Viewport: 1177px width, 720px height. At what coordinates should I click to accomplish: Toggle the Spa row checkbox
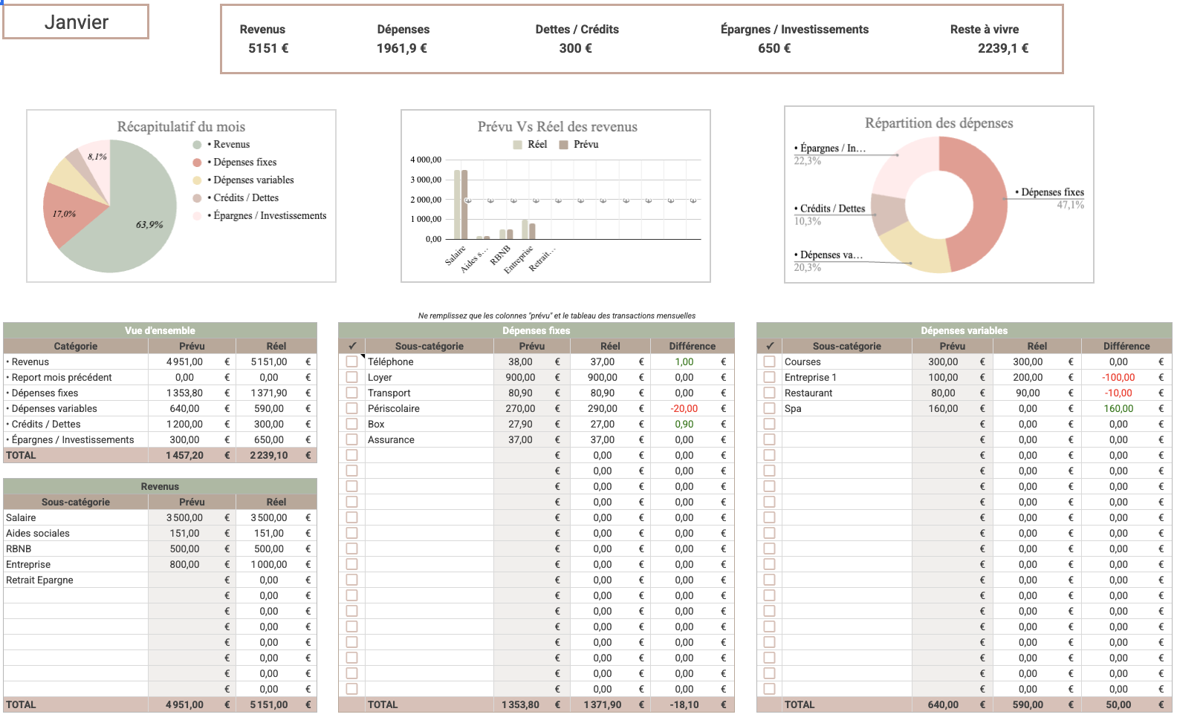tap(769, 408)
